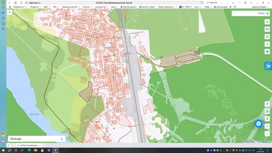This screenshot has width=272, height=153.
Task: Open the blue helper side tab
Action: pyautogui.click(x=268, y=66)
